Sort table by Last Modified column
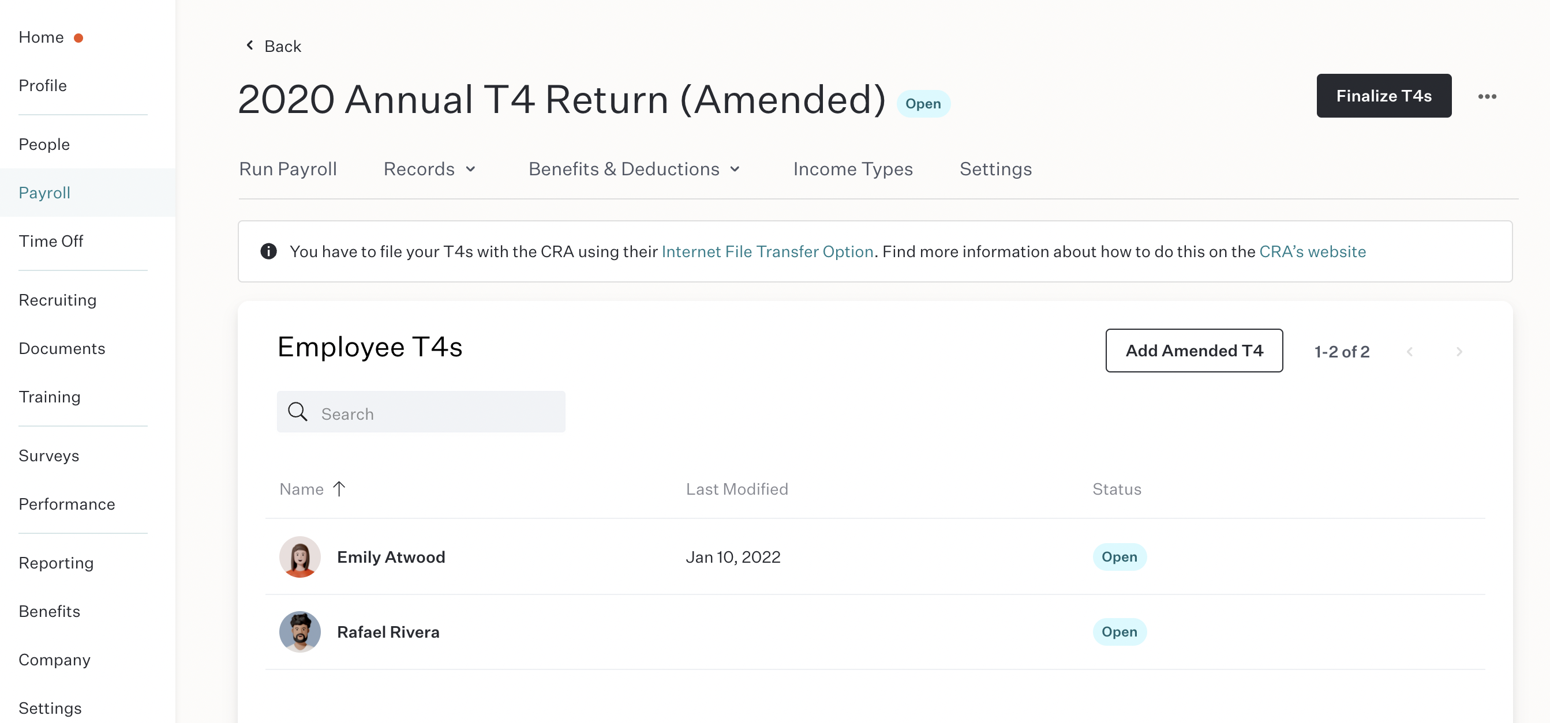The height and width of the screenshot is (723, 1550). tap(736, 488)
